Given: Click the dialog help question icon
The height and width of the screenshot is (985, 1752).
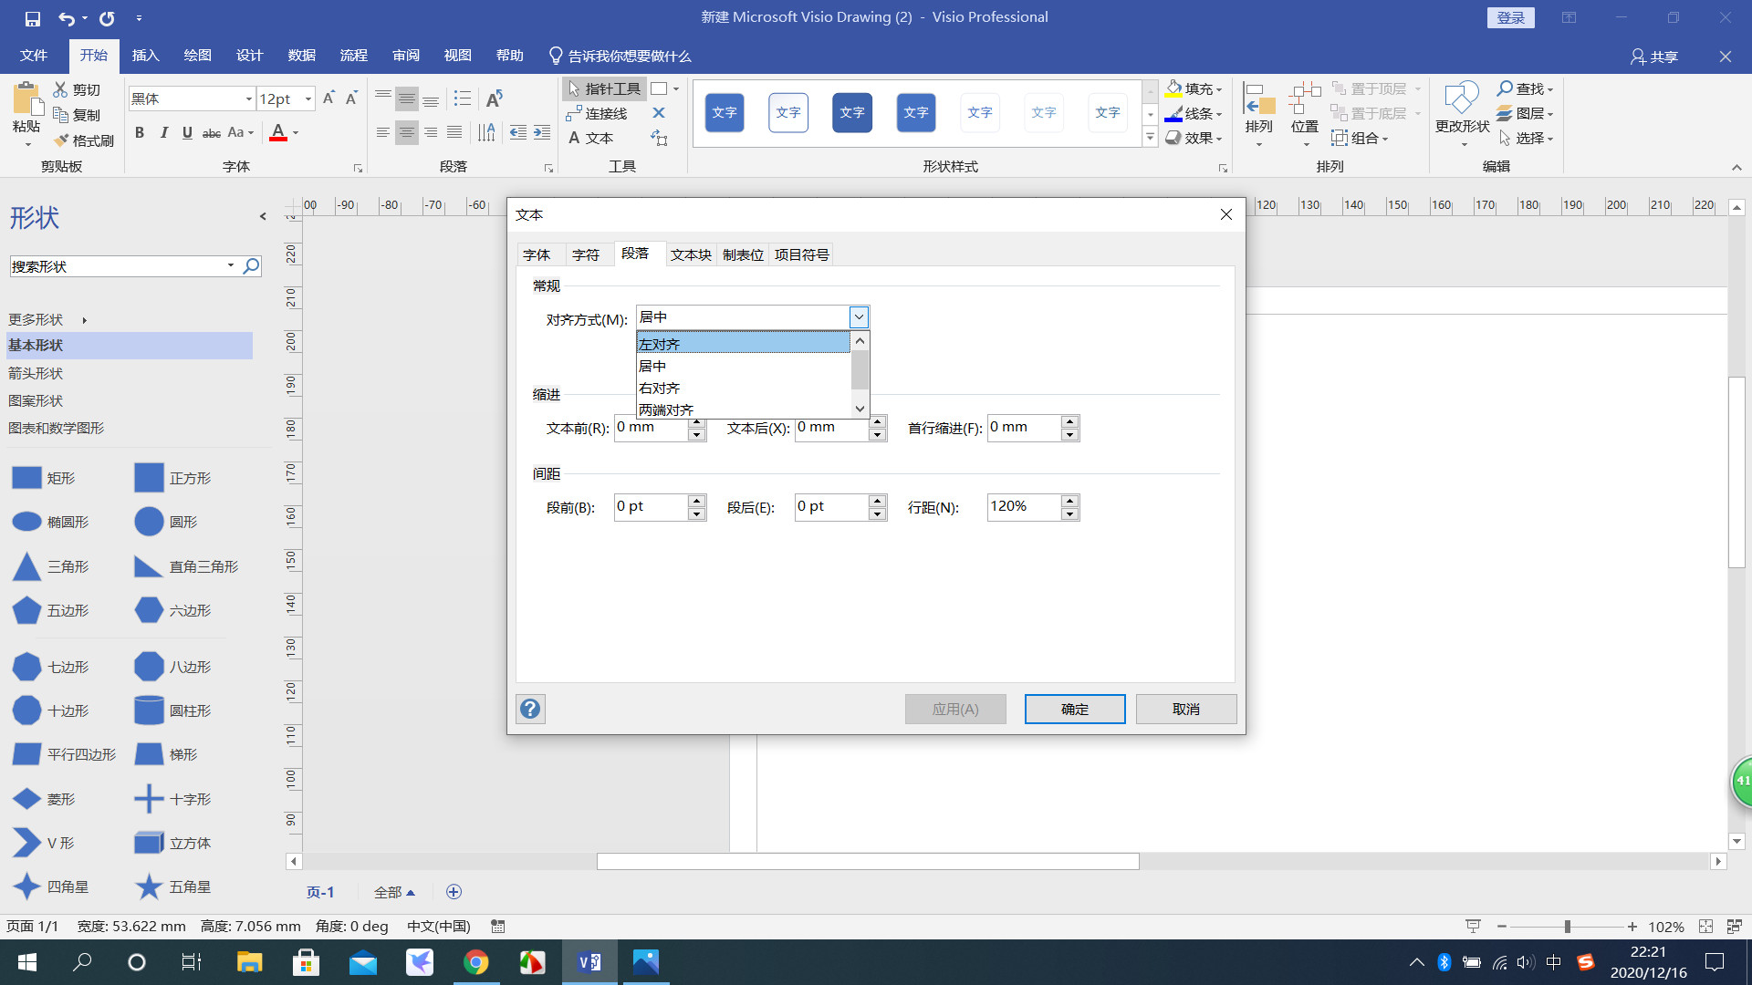Looking at the screenshot, I should coord(530,709).
